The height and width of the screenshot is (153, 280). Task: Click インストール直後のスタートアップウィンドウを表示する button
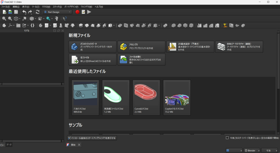92,138
